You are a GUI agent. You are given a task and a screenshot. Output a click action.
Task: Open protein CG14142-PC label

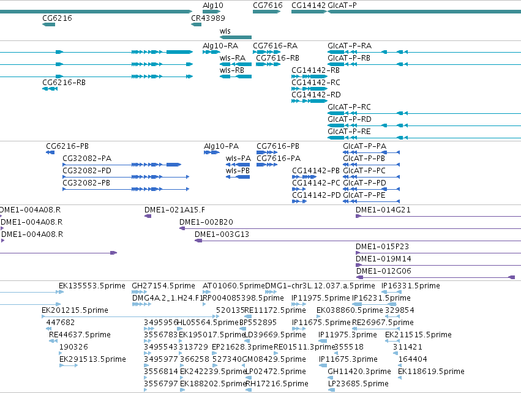tap(317, 183)
